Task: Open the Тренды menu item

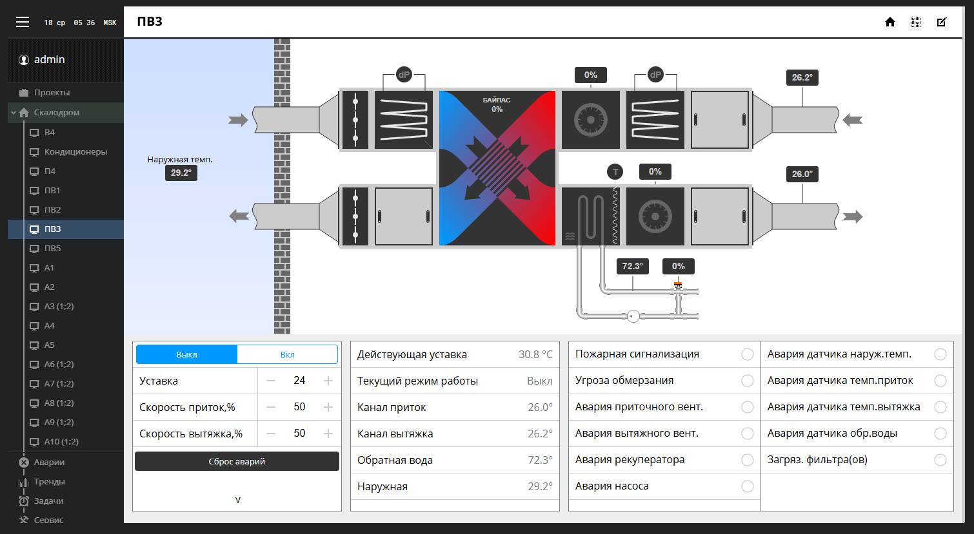Action: 49,482
